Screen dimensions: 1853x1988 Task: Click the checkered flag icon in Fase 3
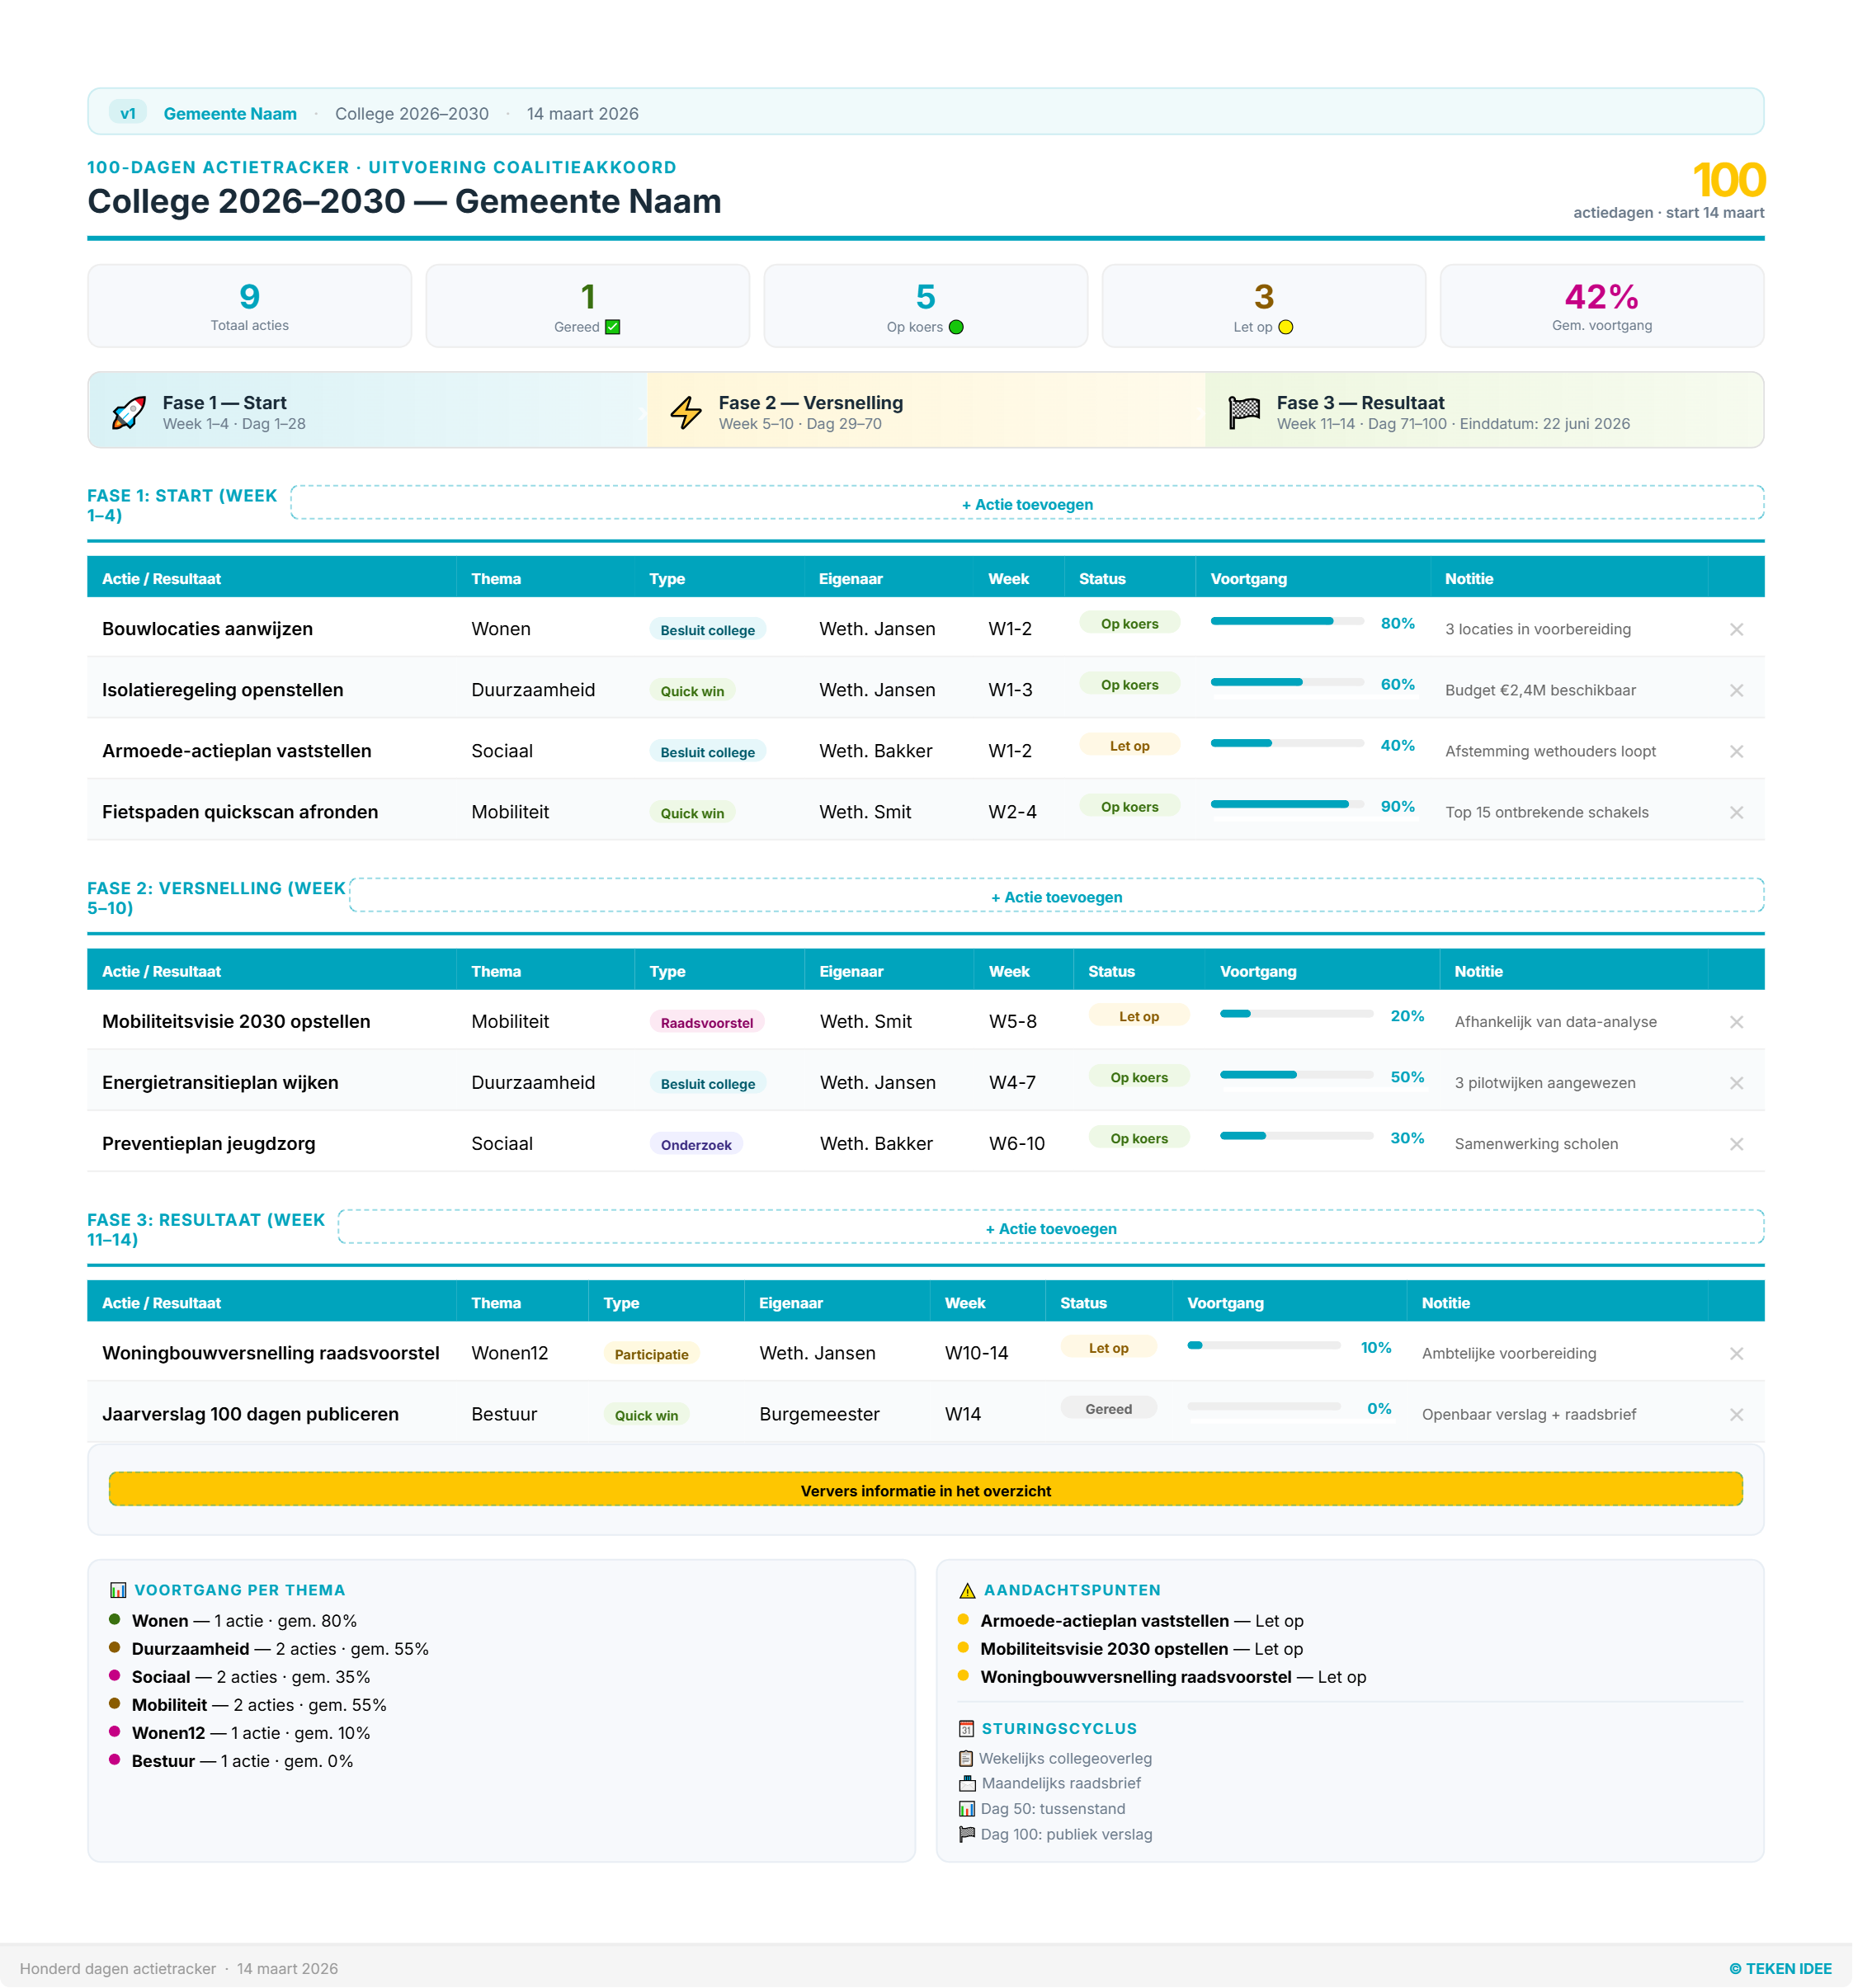coord(1243,412)
